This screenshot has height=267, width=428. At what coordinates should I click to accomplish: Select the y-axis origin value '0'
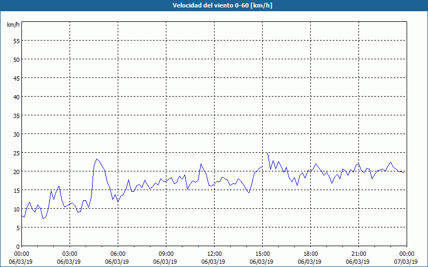click(18, 247)
